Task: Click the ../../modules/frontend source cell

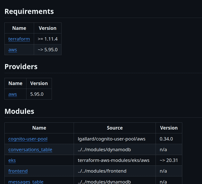Action: point(102,171)
